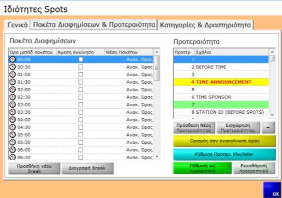Click the clock icon beside 01:00
This screenshot has height=198, width=282.
[13, 74]
